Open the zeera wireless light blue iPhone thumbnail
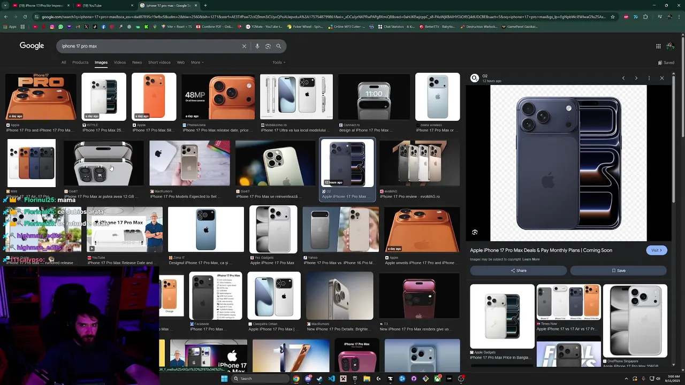Screen dimensions: 685x385 pyautogui.click(x=437, y=97)
